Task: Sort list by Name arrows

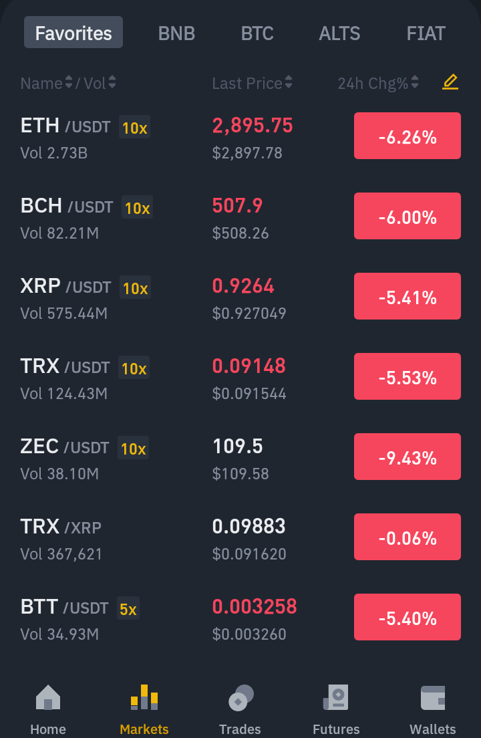Action: tap(69, 82)
